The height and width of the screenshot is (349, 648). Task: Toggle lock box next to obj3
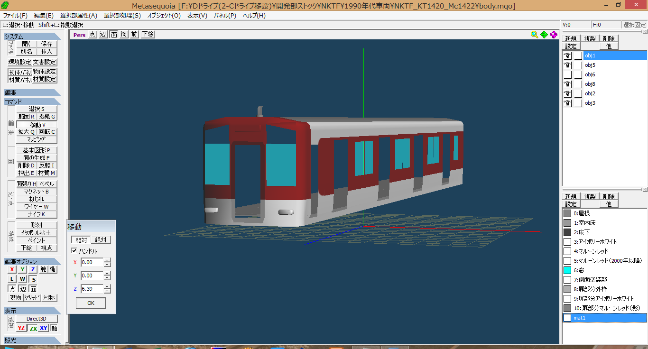578,103
